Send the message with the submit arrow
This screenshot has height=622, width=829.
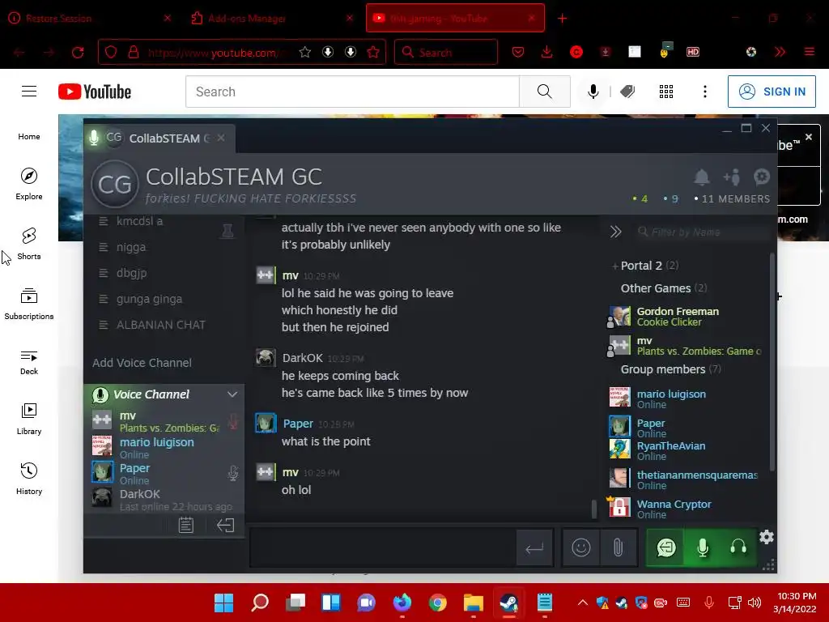point(534,548)
